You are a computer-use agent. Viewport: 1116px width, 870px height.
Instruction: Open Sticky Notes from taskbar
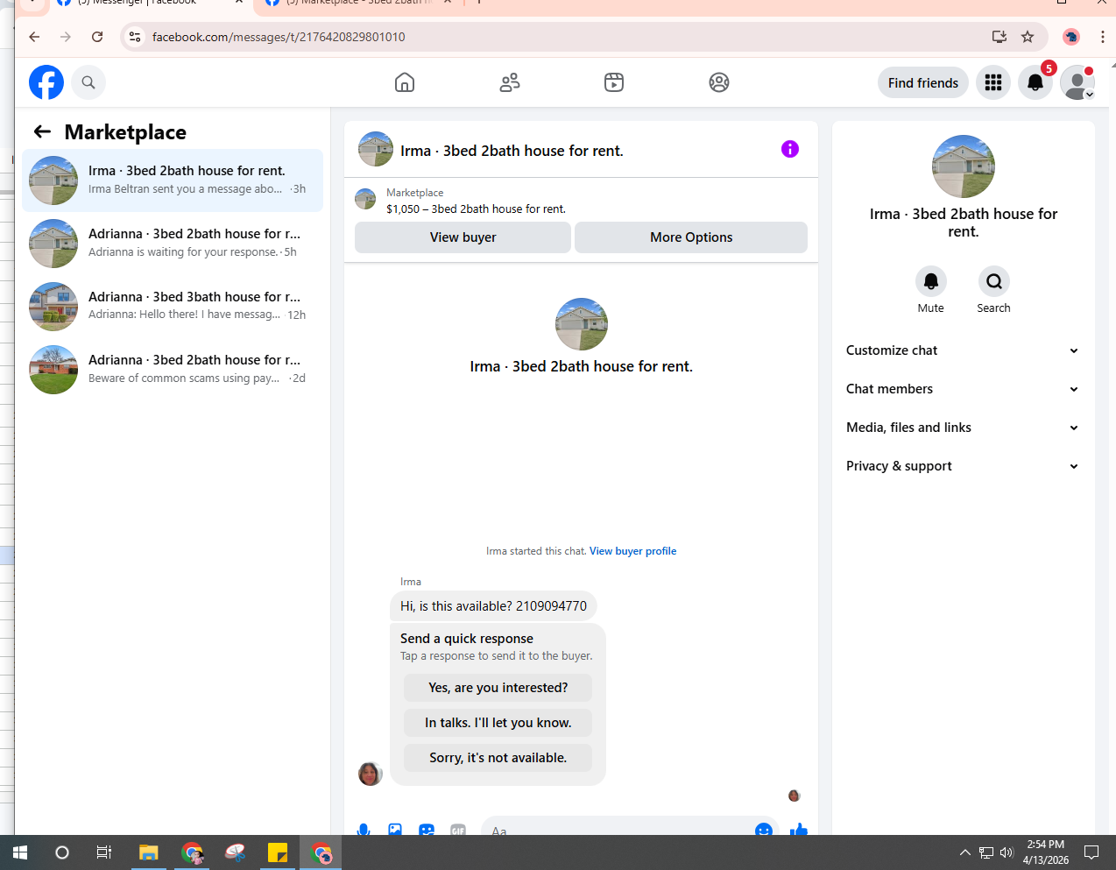point(277,852)
